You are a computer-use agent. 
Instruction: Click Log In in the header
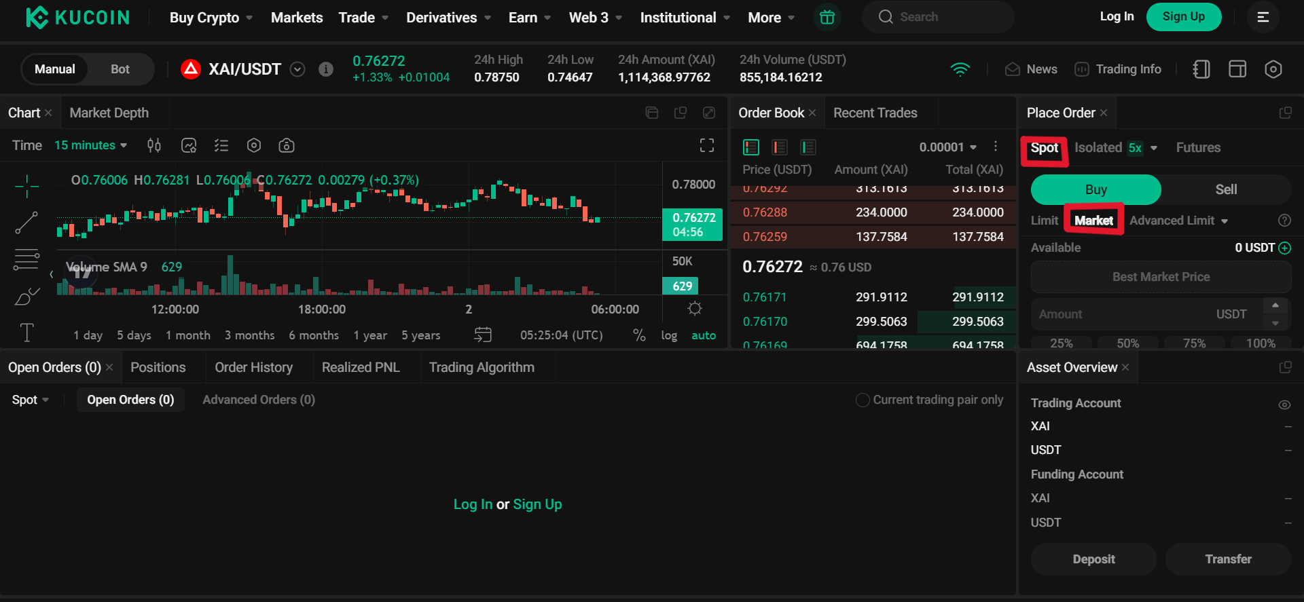(x=1117, y=16)
